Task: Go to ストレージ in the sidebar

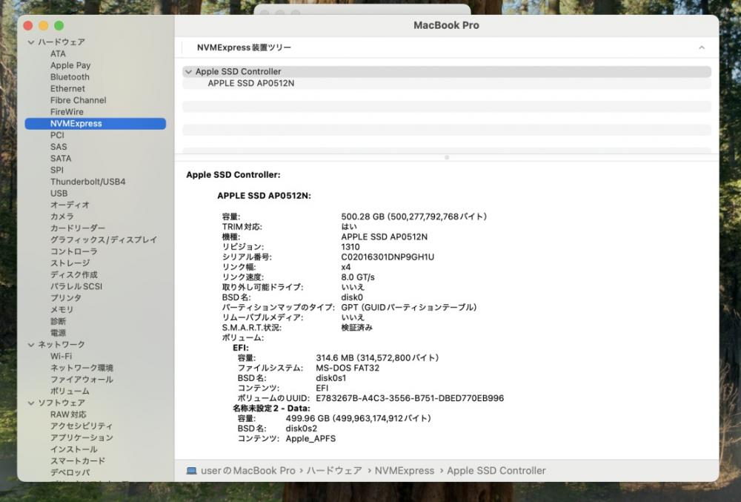Action: (70, 262)
